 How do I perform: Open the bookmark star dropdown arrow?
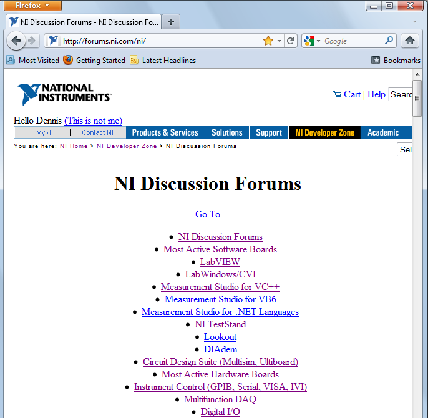(279, 41)
